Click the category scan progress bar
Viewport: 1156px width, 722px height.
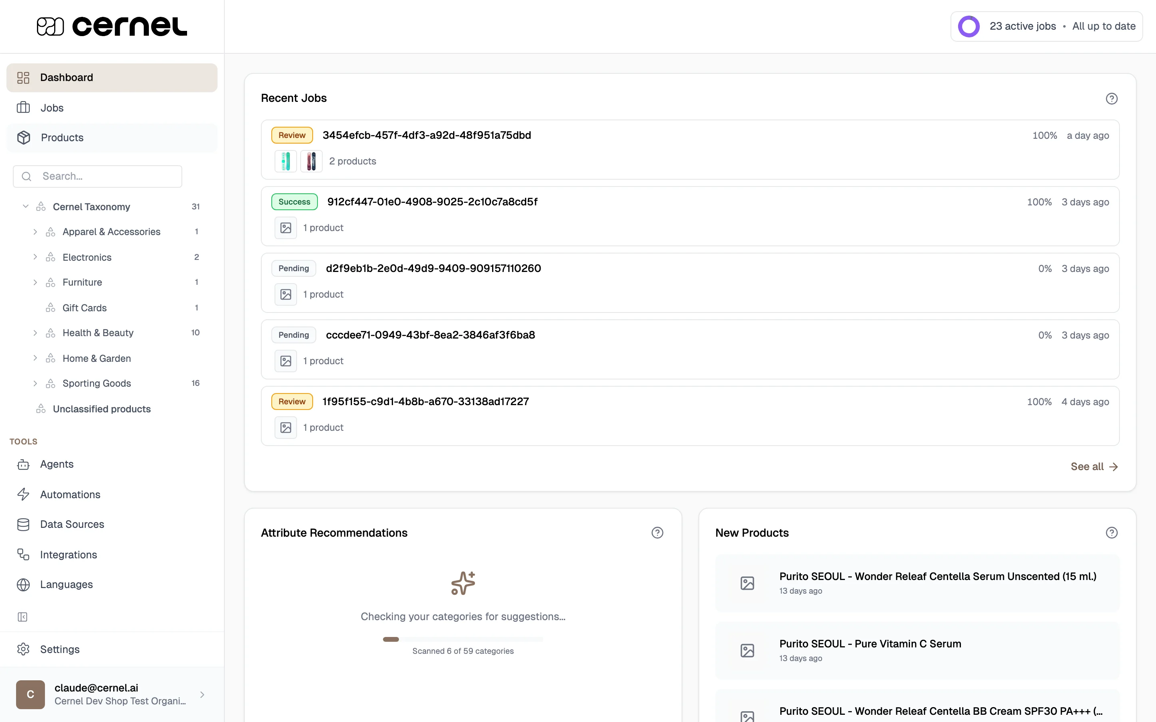463,639
